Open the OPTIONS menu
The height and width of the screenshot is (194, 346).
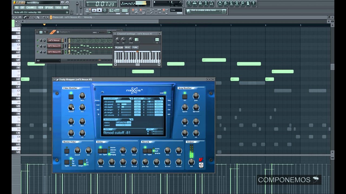coord(49,8)
